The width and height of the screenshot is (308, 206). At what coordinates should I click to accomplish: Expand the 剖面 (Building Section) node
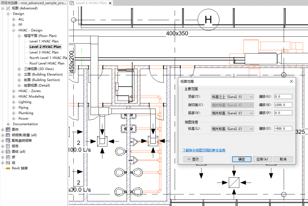click(19, 80)
